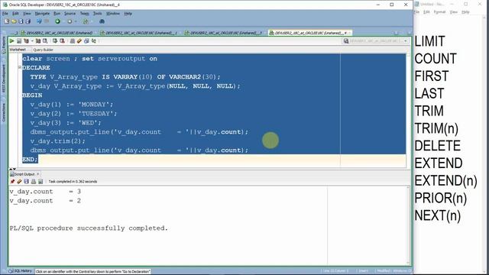Open the Navigate menu
This screenshot has height=275, width=489.
click(42, 14)
